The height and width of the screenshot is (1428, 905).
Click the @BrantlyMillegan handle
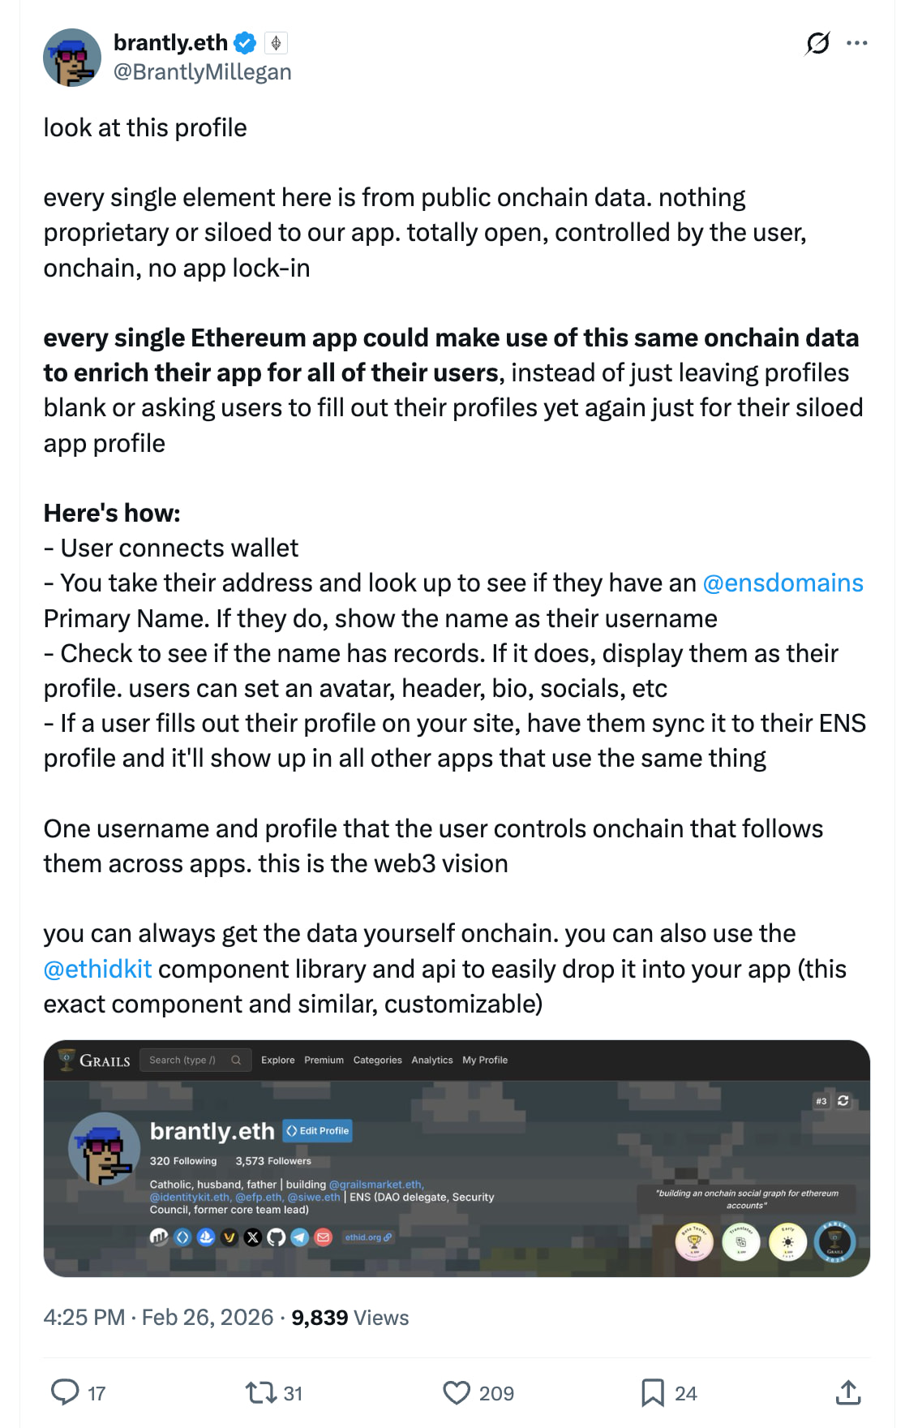[x=202, y=71]
